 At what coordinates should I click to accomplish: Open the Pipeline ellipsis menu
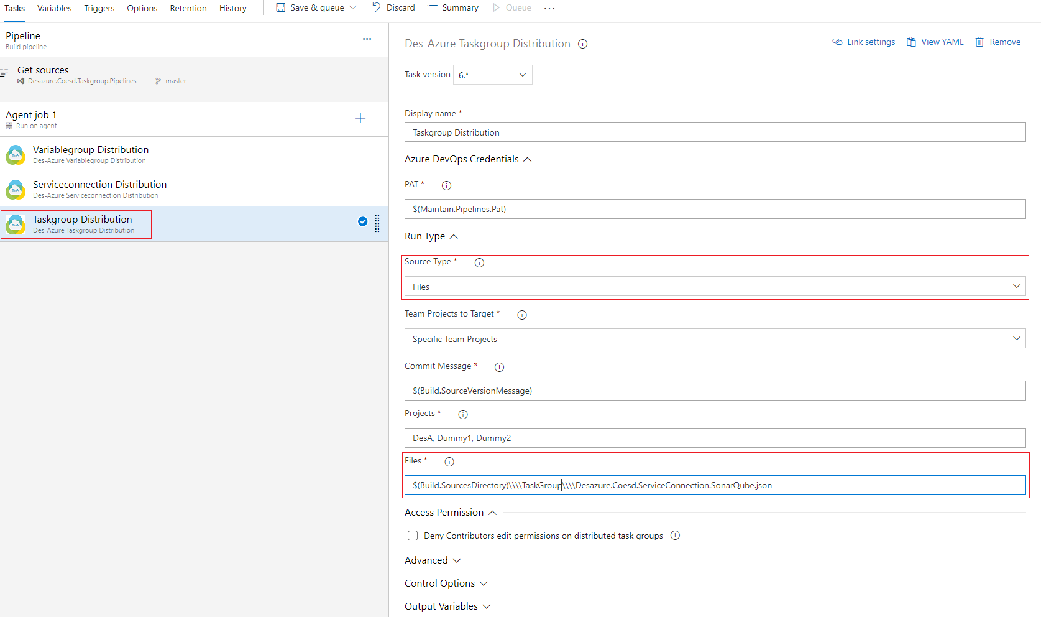pos(367,39)
